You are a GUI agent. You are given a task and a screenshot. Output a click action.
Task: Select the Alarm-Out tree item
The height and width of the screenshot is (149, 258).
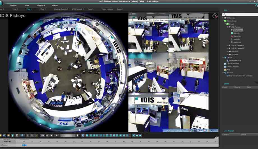click(x=237, y=36)
